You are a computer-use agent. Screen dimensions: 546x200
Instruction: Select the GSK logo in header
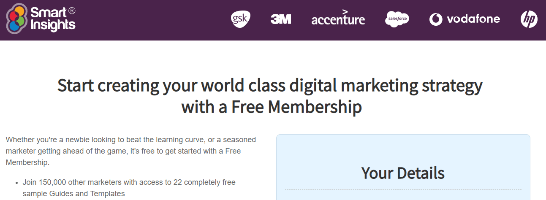[241, 19]
